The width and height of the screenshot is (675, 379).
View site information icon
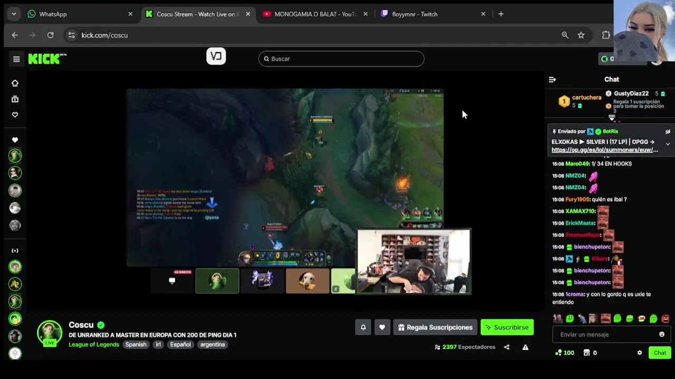(71, 35)
